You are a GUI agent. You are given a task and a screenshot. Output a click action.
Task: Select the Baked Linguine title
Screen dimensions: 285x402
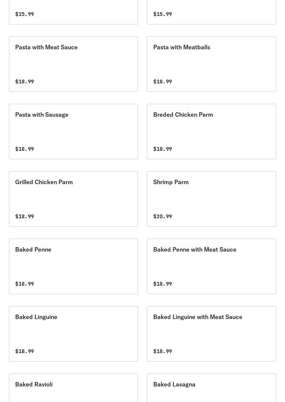pos(36,317)
